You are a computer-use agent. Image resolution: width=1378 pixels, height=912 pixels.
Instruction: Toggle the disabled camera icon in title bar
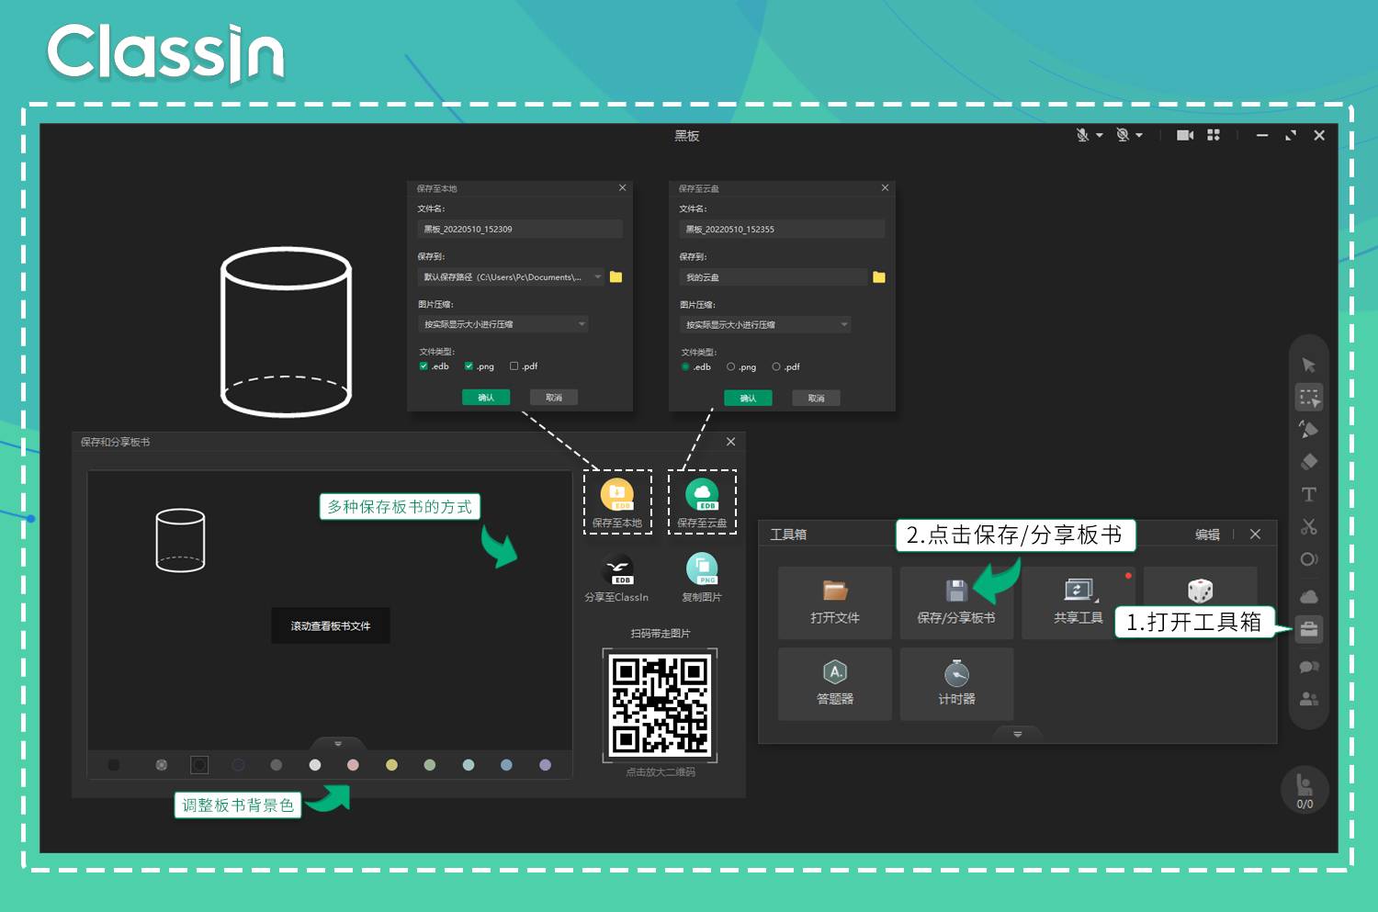pos(1122,135)
